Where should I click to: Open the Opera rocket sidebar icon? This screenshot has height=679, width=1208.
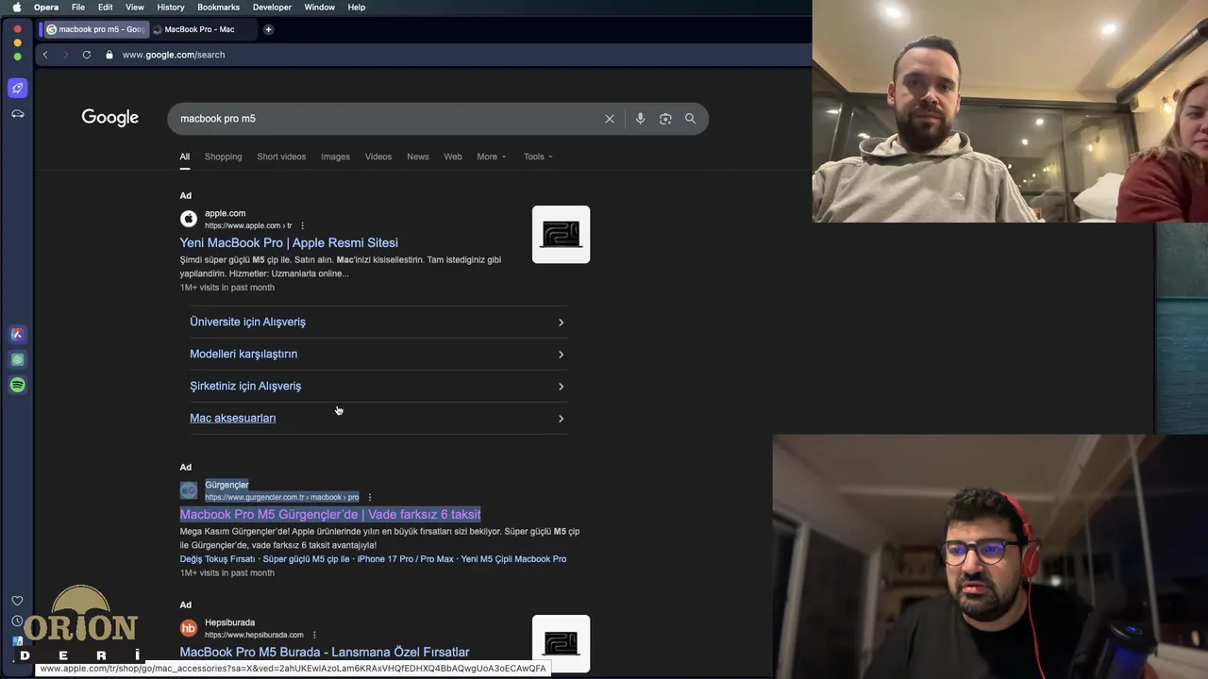(x=17, y=88)
